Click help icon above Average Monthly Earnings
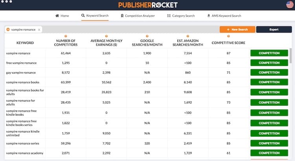This screenshot has height=161, width=295. coord(106,36)
